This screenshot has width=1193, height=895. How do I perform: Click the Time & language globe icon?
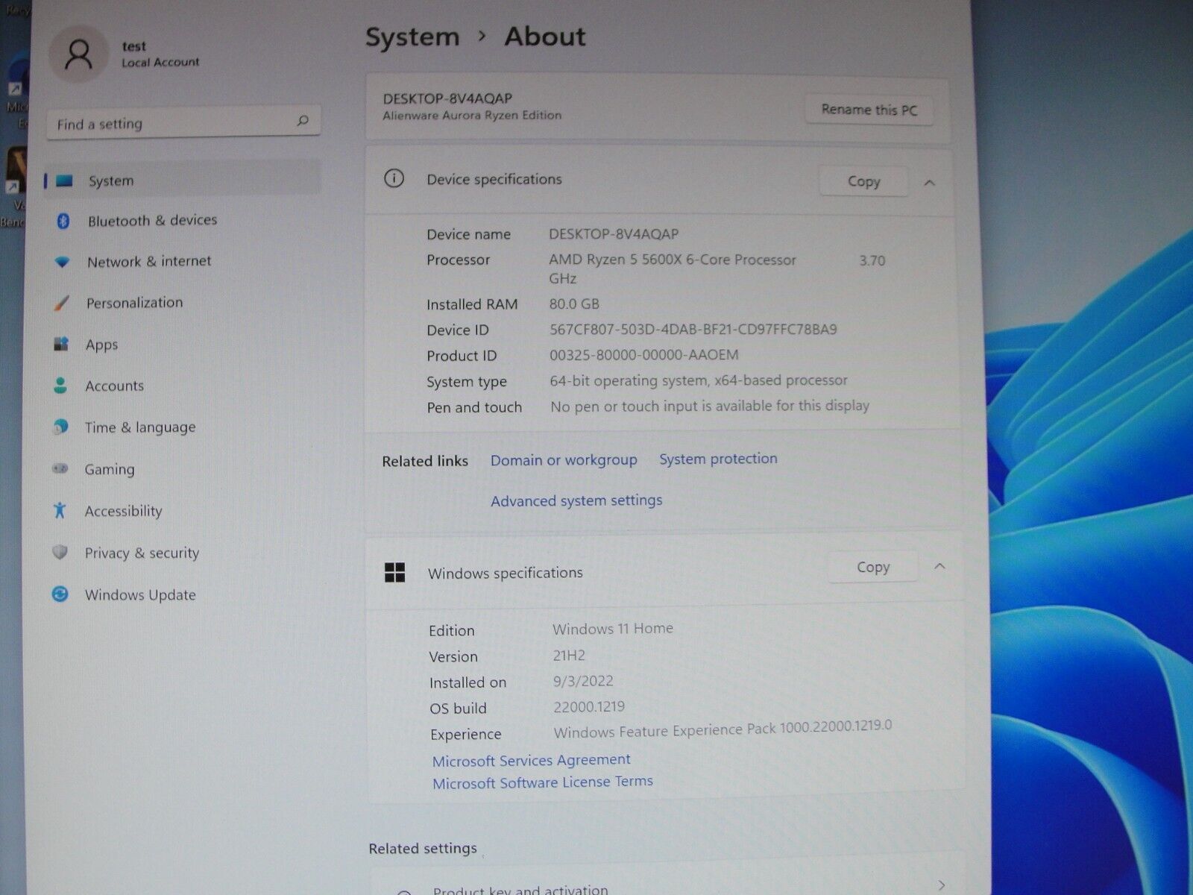[60, 427]
